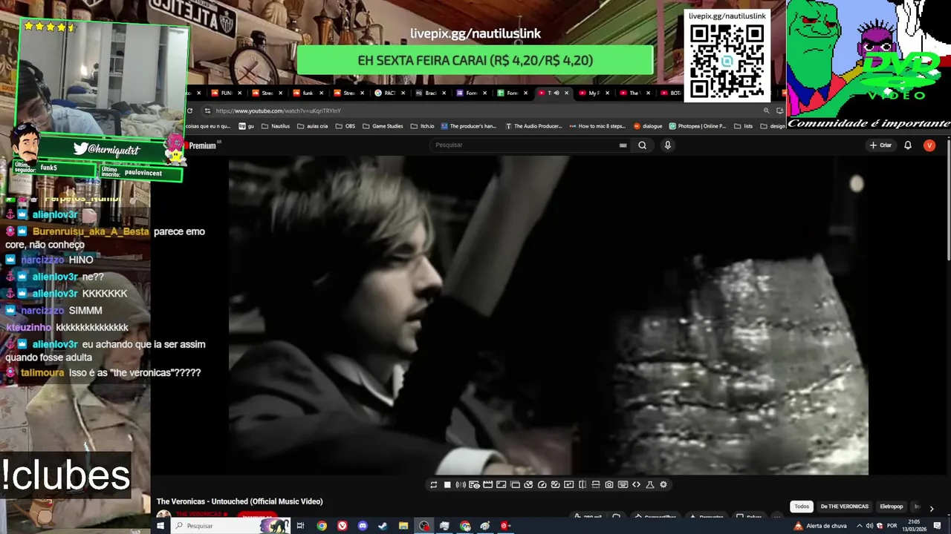Click the zoom magnifier icon in address bar
The image size is (951, 534).
tap(766, 111)
